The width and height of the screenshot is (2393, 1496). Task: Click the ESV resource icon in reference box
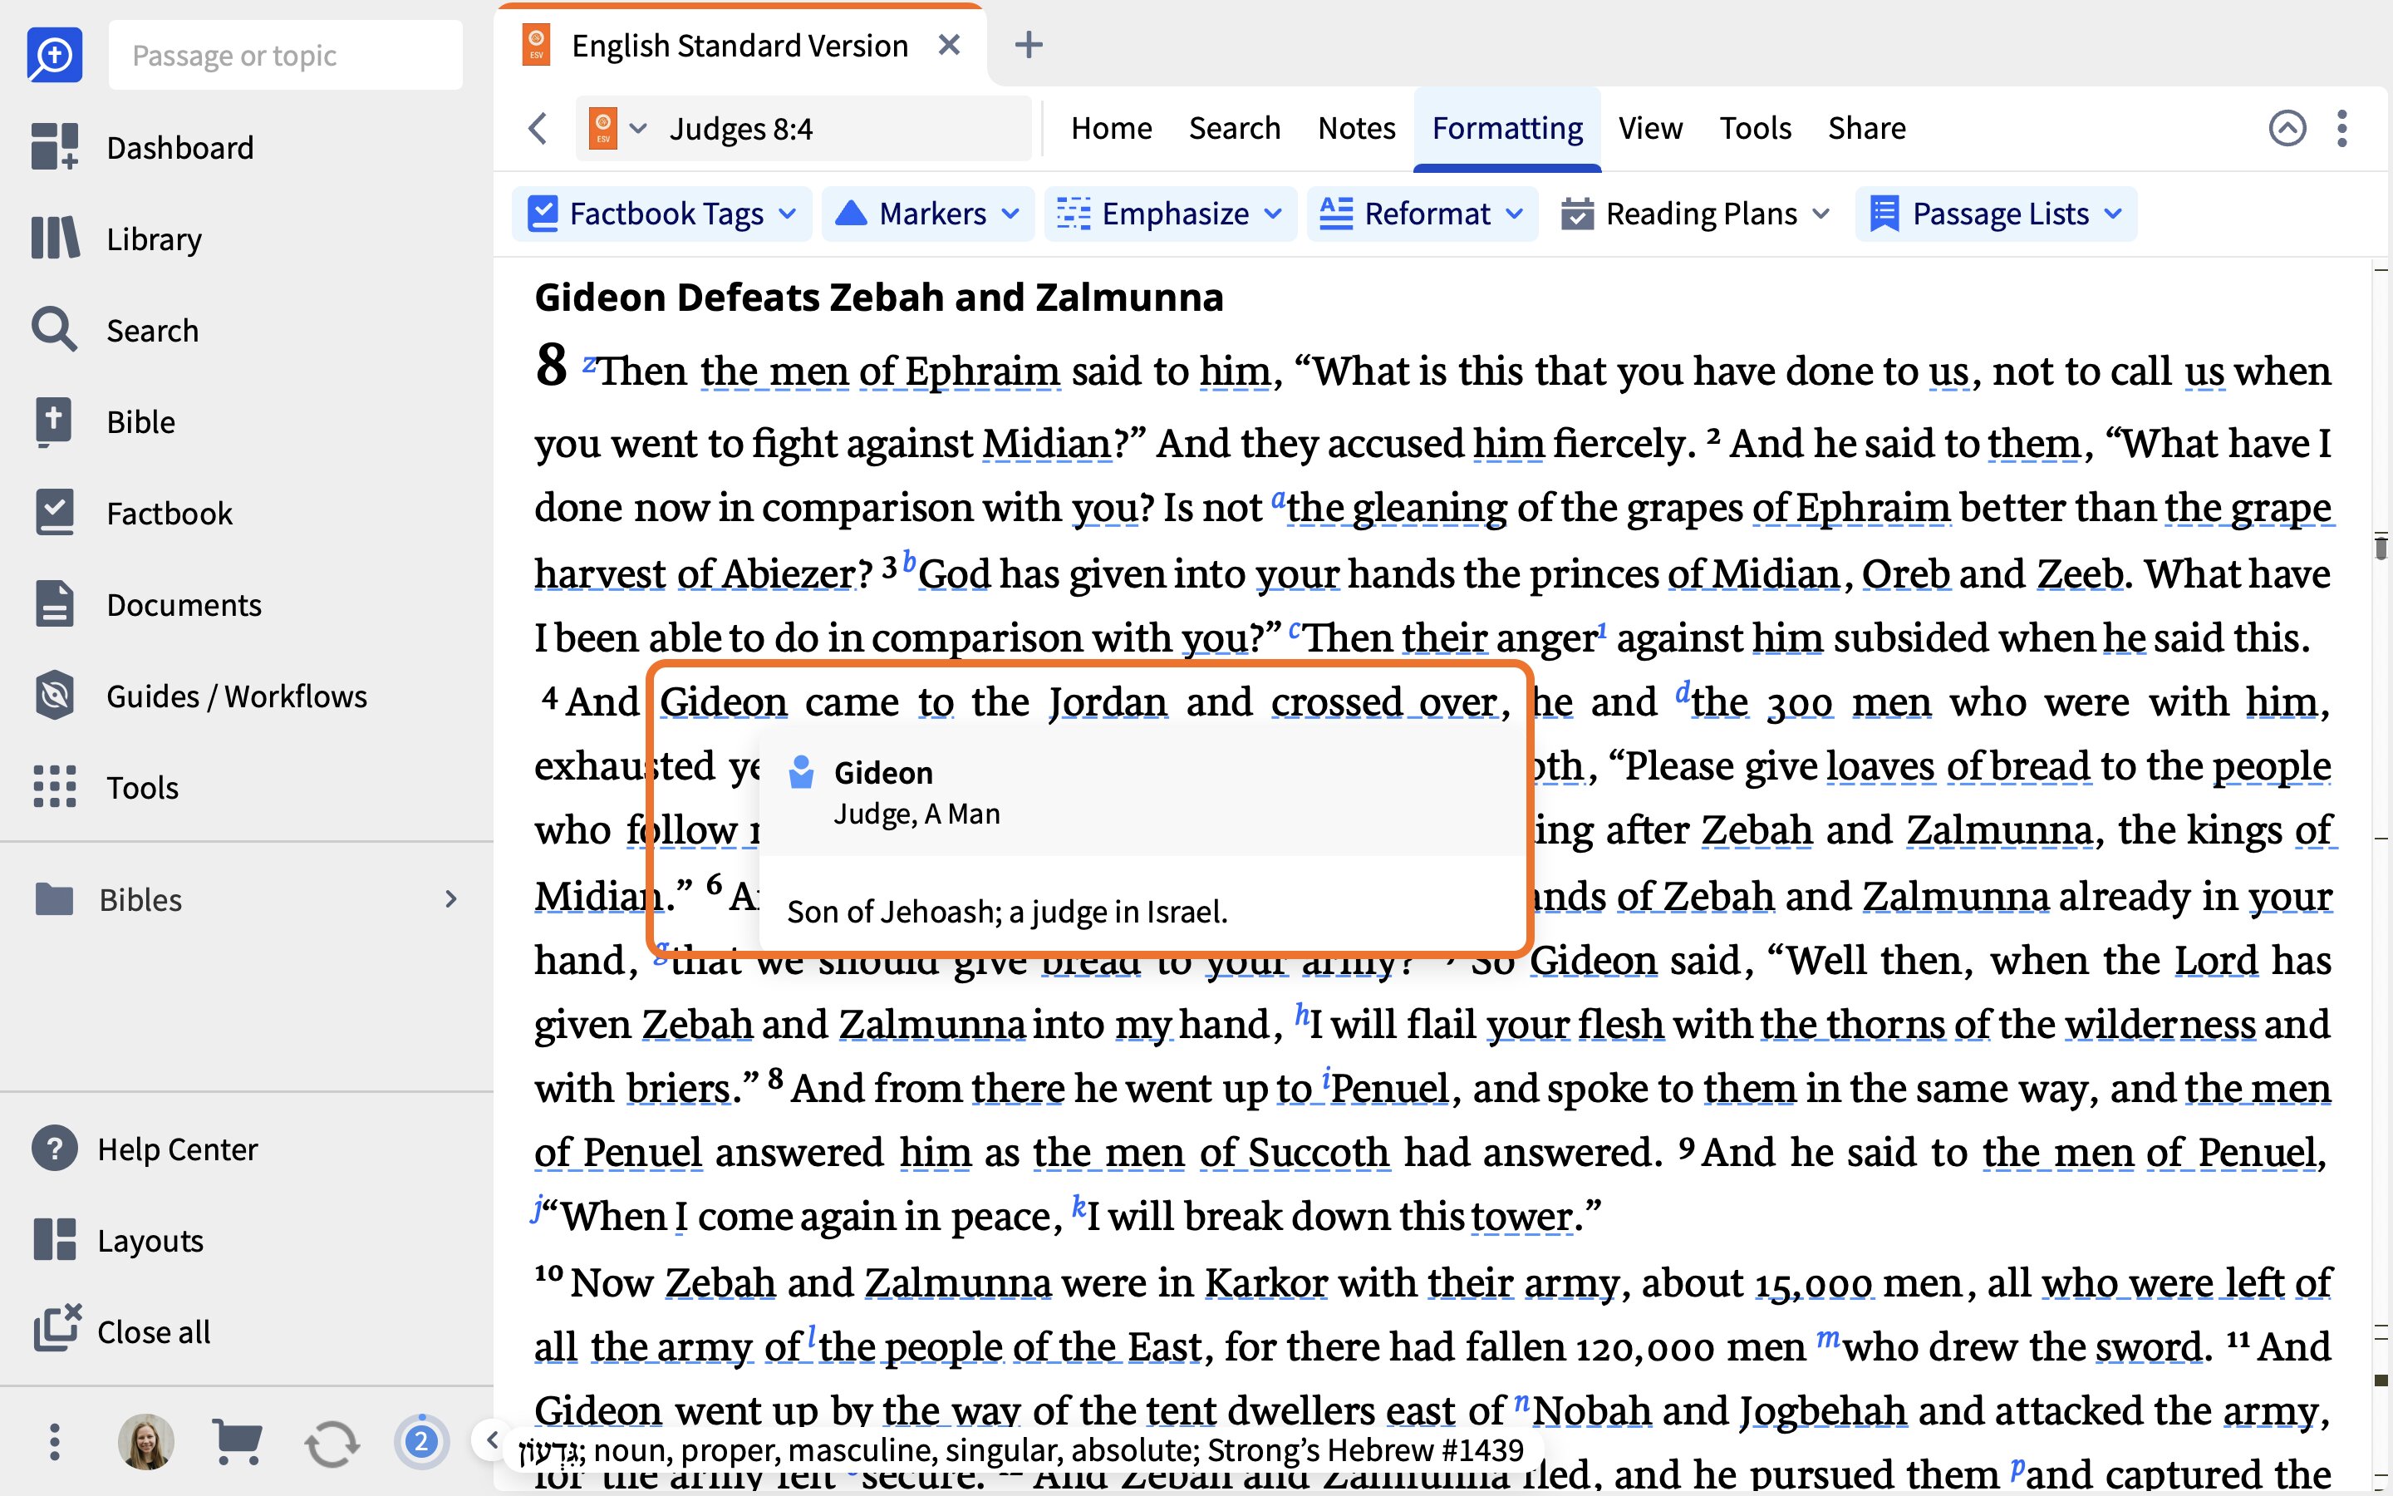pos(603,128)
